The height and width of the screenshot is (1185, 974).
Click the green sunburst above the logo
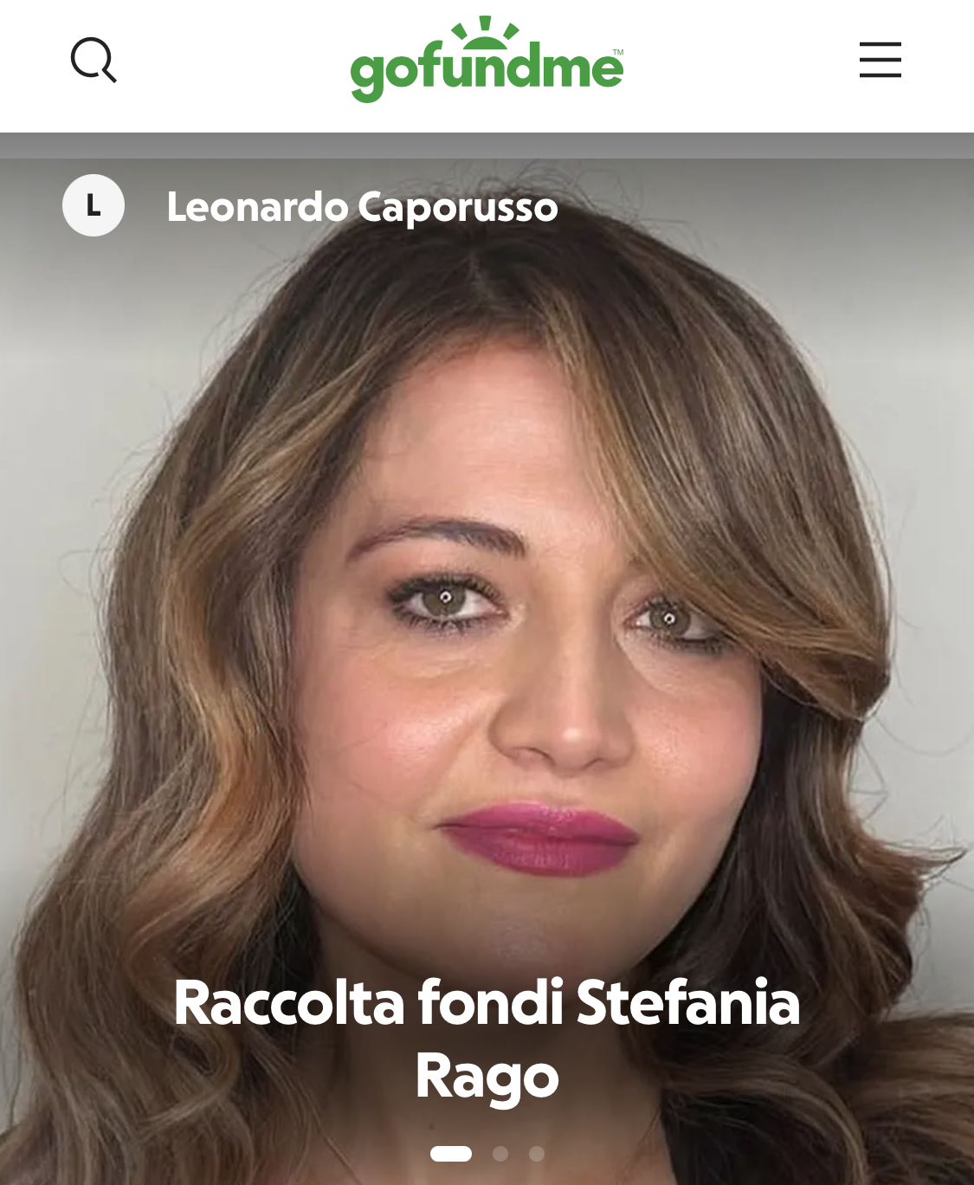(x=486, y=30)
